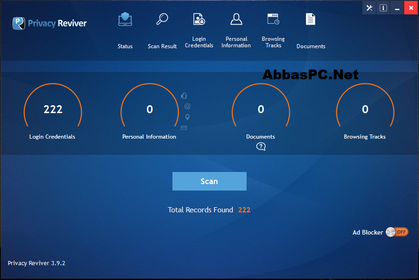This screenshot has width=419, height=280.
Task: Open the info (i) icon
Action: (383, 8)
